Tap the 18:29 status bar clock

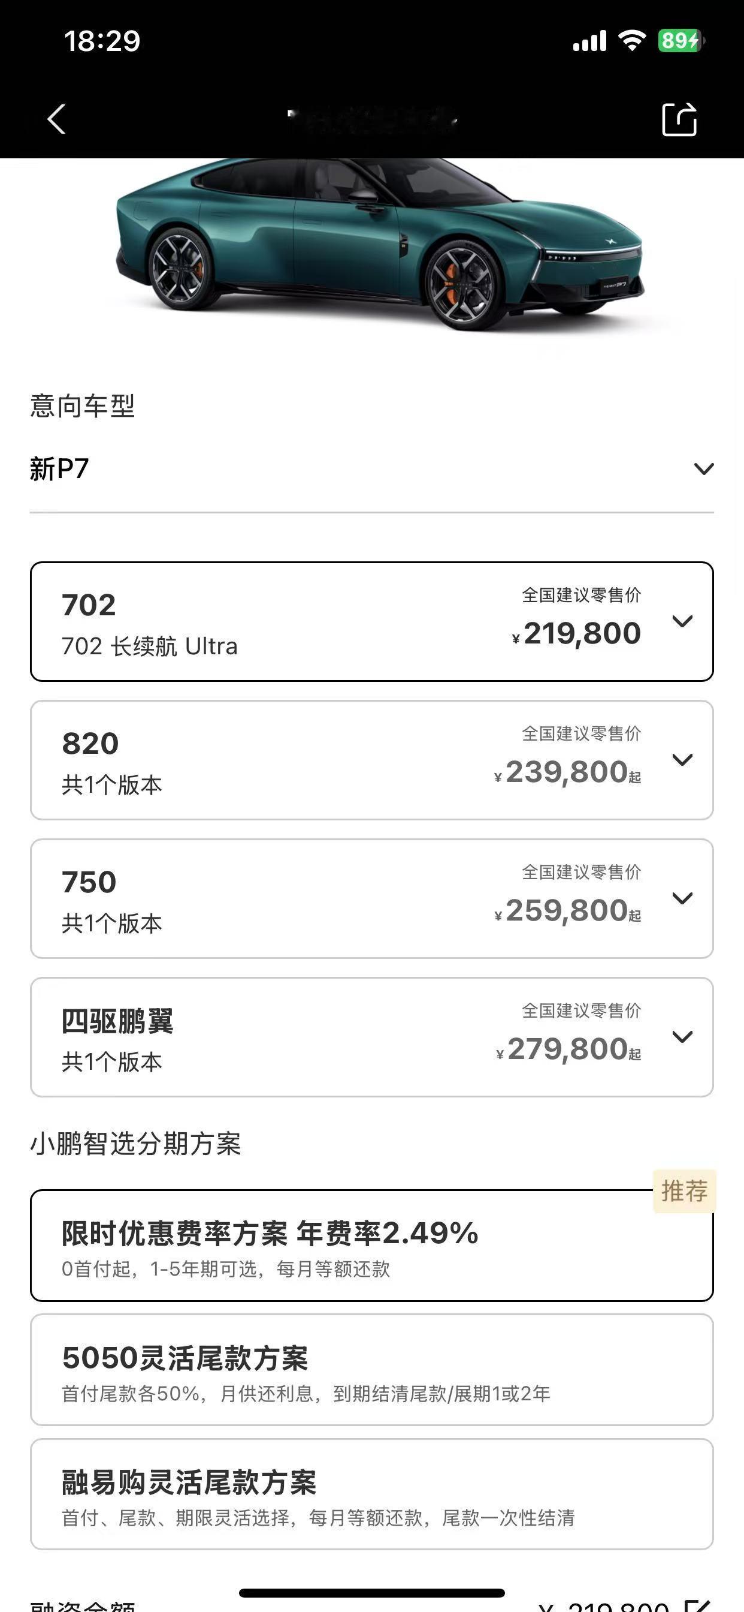pos(102,41)
